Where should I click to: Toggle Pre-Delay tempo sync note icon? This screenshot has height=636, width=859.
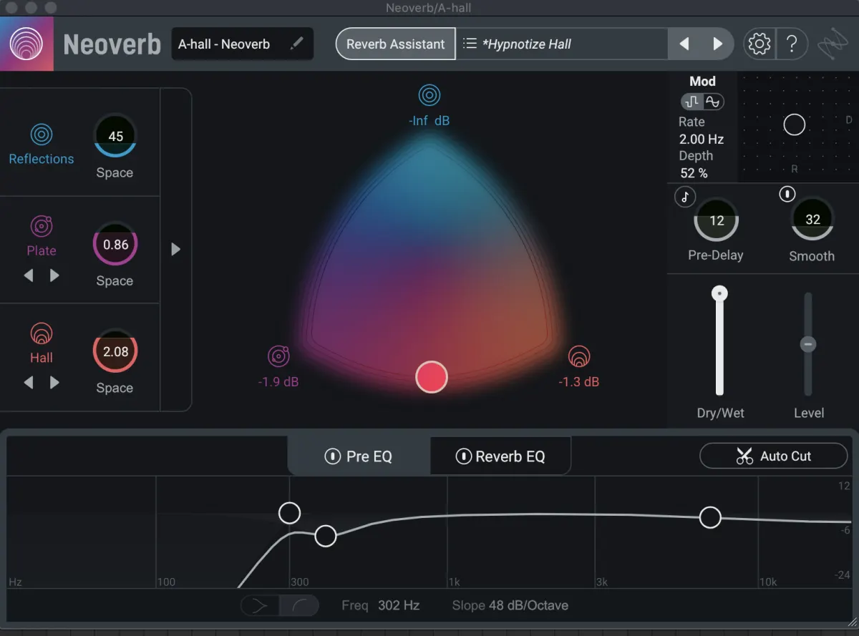[685, 197]
